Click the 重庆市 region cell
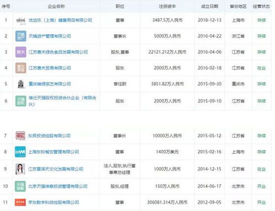Image resolution: width=275 pixels, height=211 pixels. click(x=238, y=84)
